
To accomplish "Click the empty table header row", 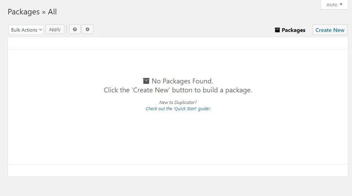I will pos(178,43).
